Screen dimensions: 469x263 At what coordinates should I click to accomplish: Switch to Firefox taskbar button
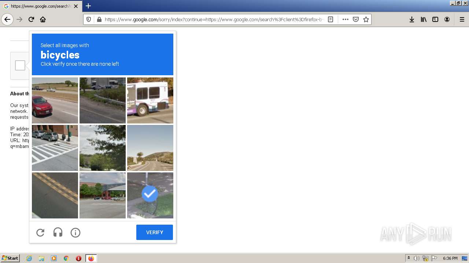(91, 258)
